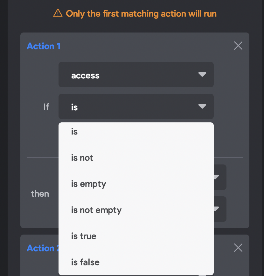Click the orange warning triangle icon
Image resolution: width=264 pixels, height=276 pixels.
click(x=58, y=13)
